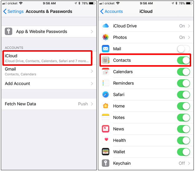Screen dimensions: 195x172
Task: Go back to Settings
Action: click(14, 11)
